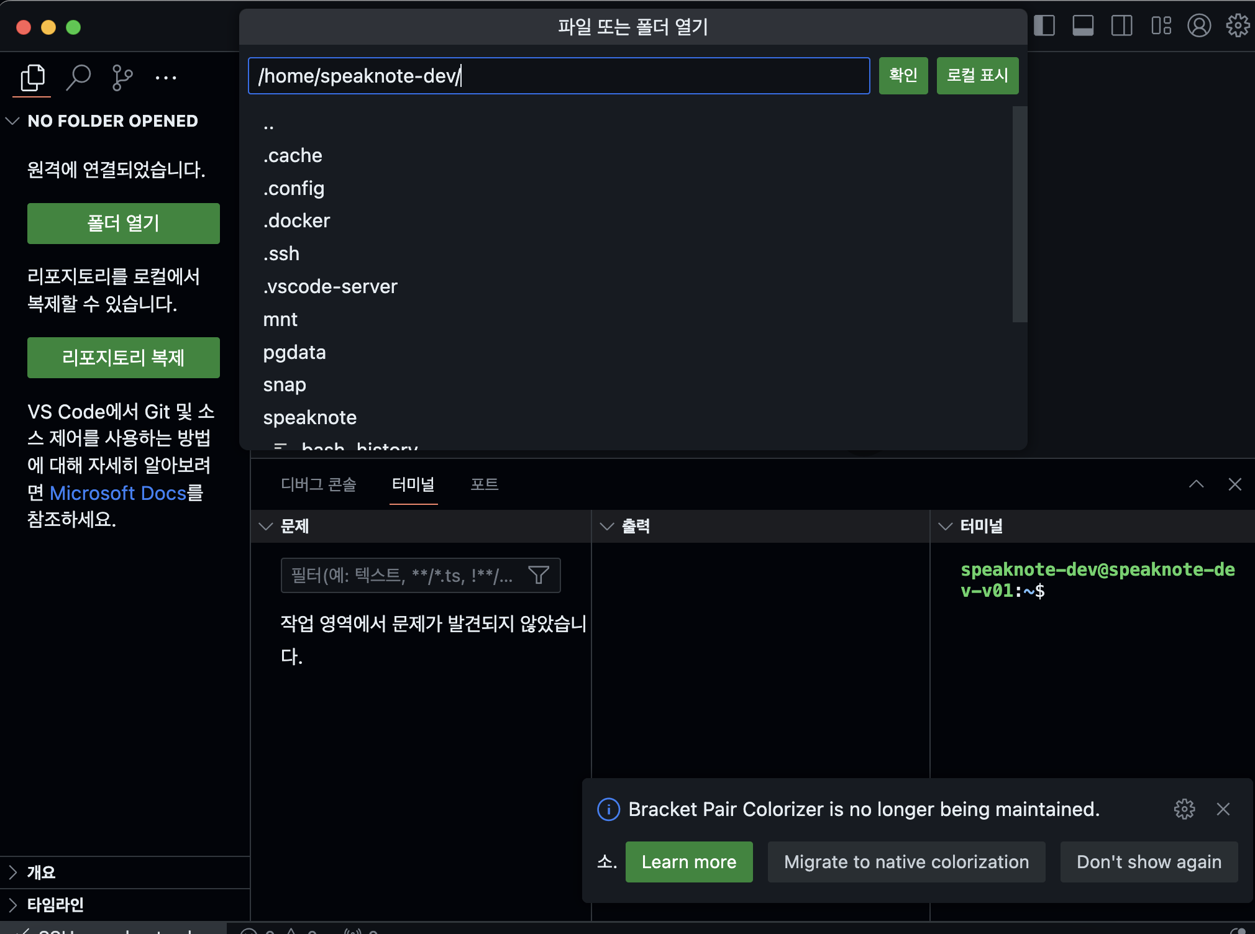1255x934 pixels.
Task: Open notification settings gear icon
Action: (1184, 809)
